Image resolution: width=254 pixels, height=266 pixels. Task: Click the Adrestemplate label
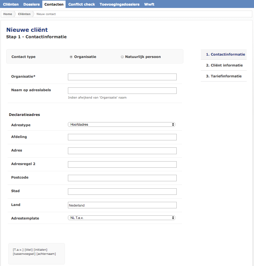[25, 218]
